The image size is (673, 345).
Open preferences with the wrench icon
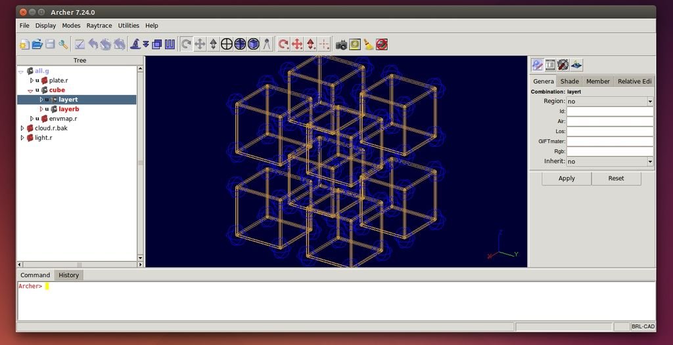64,44
